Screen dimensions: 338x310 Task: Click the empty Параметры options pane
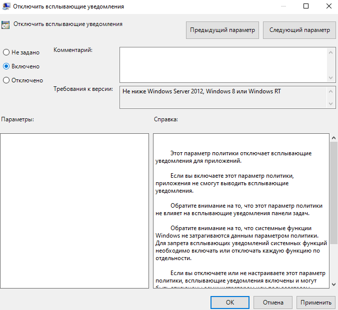click(74, 211)
